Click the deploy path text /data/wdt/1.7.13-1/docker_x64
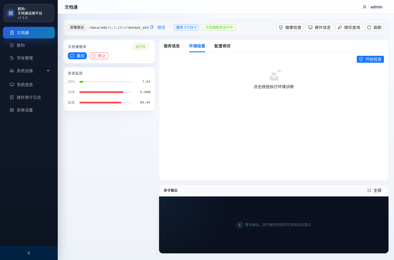The height and width of the screenshot is (260, 394). (x=119, y=27)
